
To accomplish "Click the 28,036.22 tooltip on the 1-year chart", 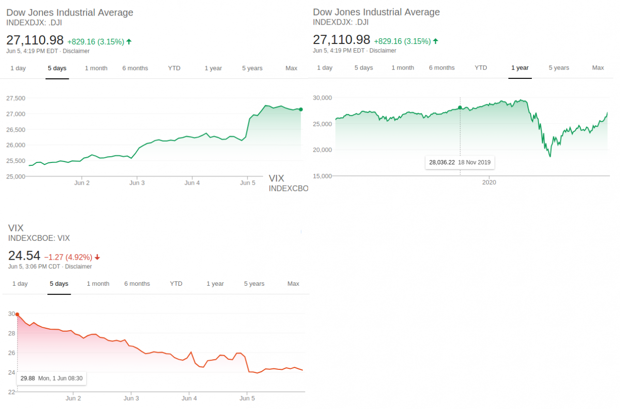I will pos(460,162).
